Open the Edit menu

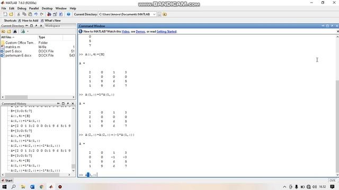(x=12, y=8)
